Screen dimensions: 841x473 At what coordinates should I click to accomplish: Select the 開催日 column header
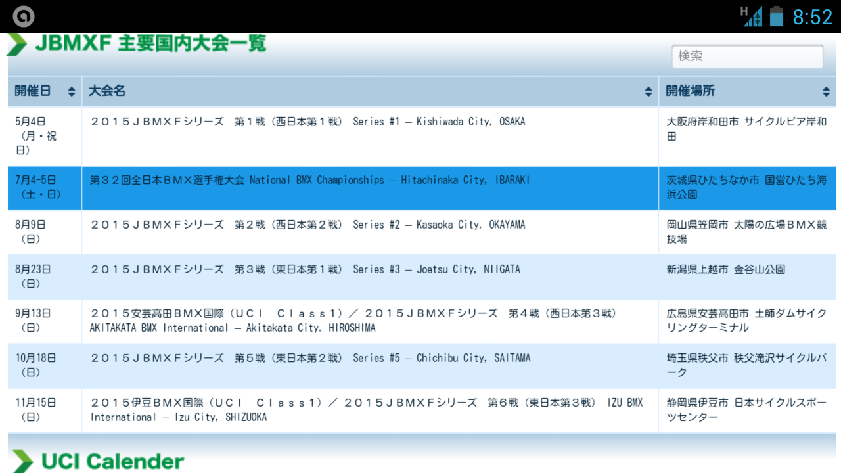(x=33, y=91)
